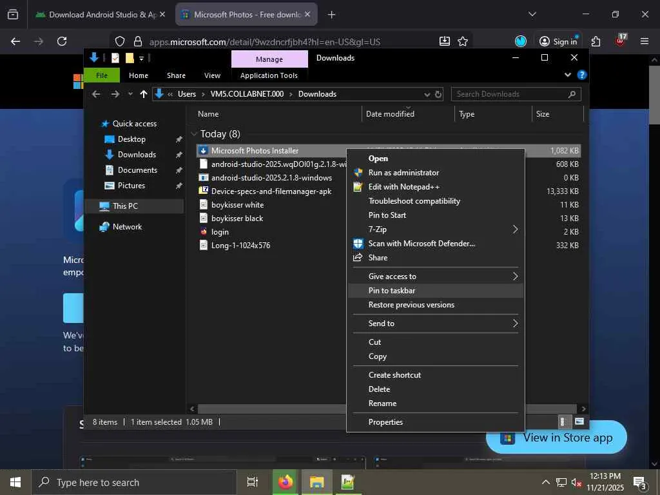Open Windows Start menu
The width and height of the screenshot is (660, 495).
(15, 482)
